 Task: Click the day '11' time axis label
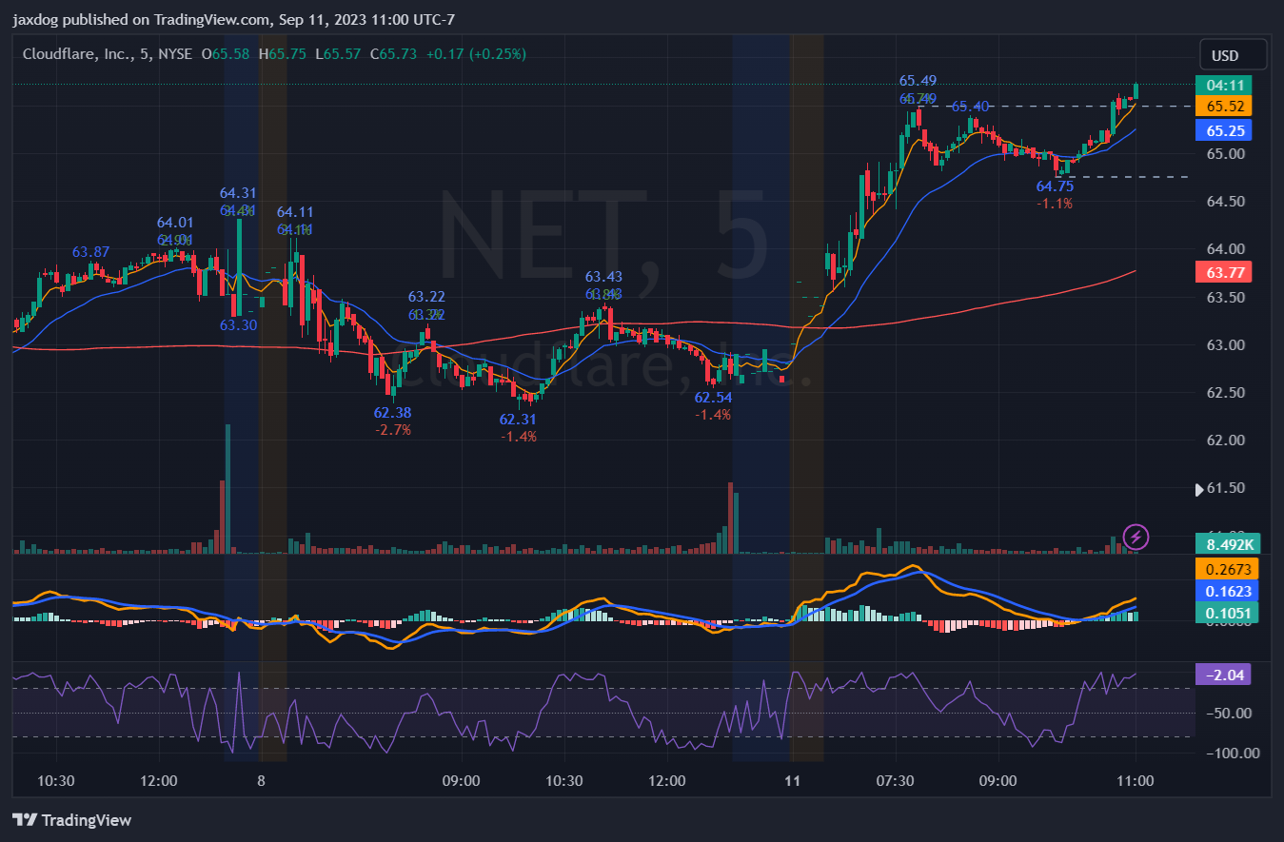[792, 781]
